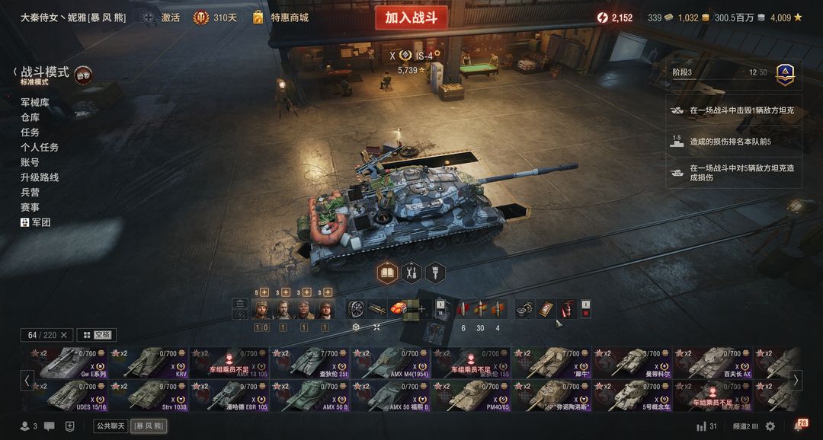Select the fire extinguisher consumable slot
Screen dimensions: 823x440
pyautogui.click(x=568, y=309)
